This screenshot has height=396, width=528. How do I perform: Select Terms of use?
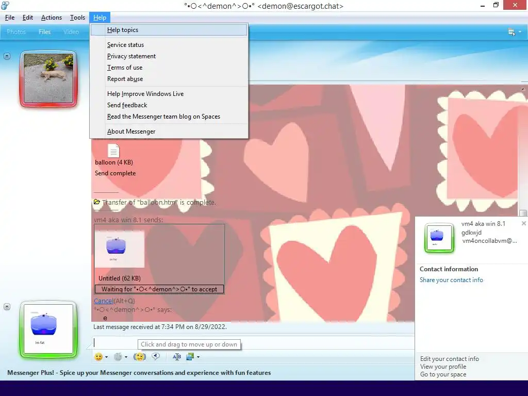[x=169, y=68]
